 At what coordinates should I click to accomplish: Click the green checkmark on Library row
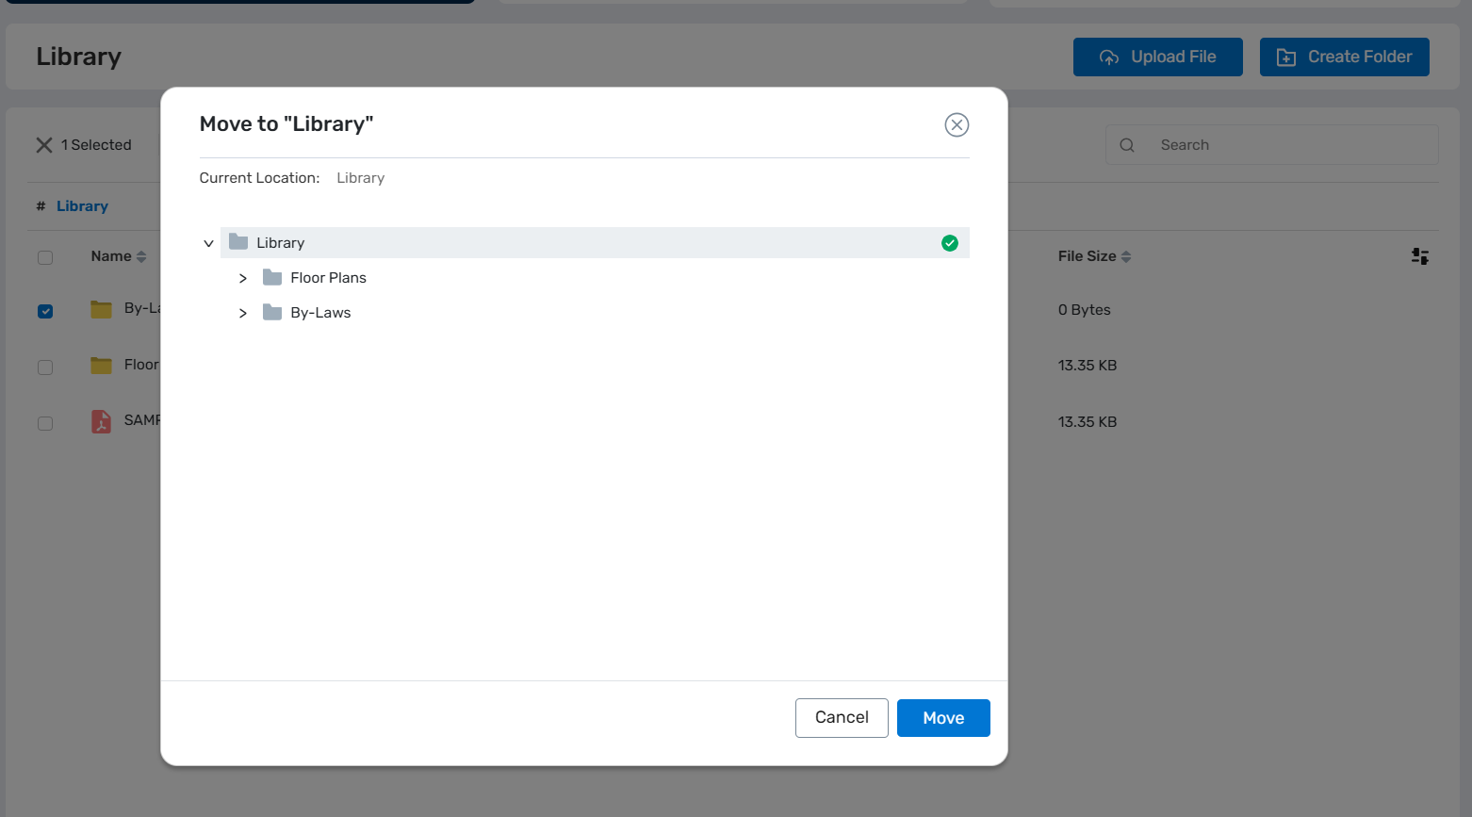click(949, 243)
